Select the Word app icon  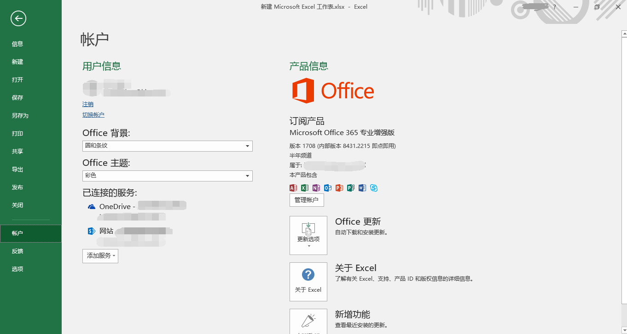362,187
